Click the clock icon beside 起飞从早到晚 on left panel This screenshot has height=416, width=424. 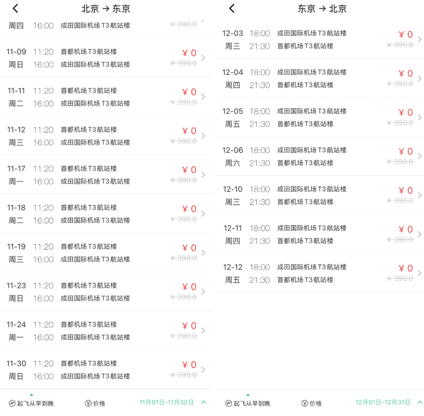tap(12, 403)
